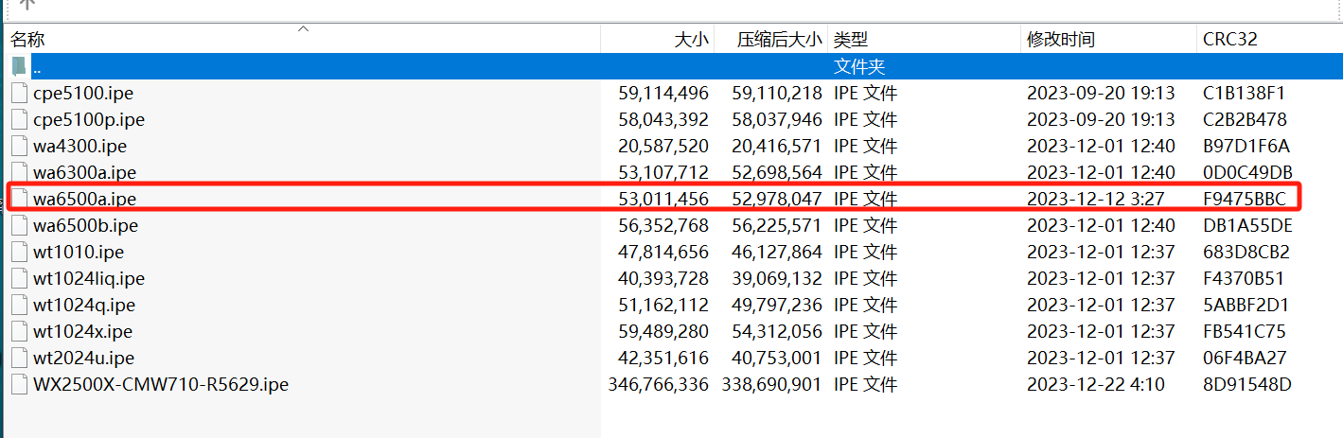
Task: Select the wt1024q.ipe file name
Action: coord(84,306)
